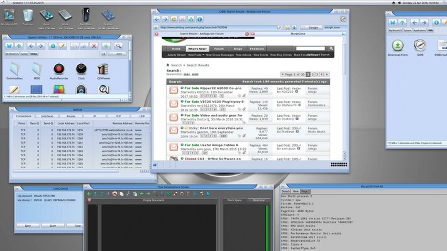Open the Page 1 of 20 dropdown
The height and width of the screenshot is (251, 447).
point(293,74)
